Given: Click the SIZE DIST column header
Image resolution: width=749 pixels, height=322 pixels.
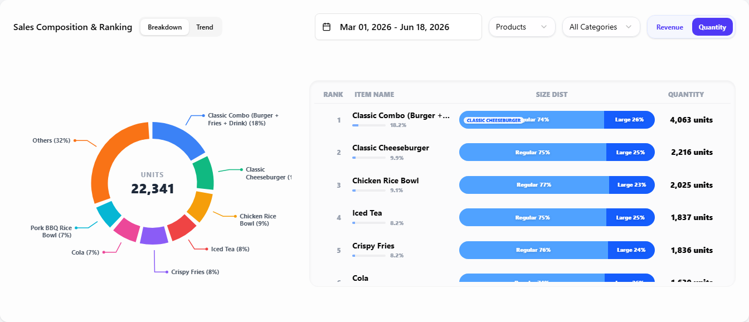Looking at the screenshot, I should pyautogui.click(x=552, y=95).
